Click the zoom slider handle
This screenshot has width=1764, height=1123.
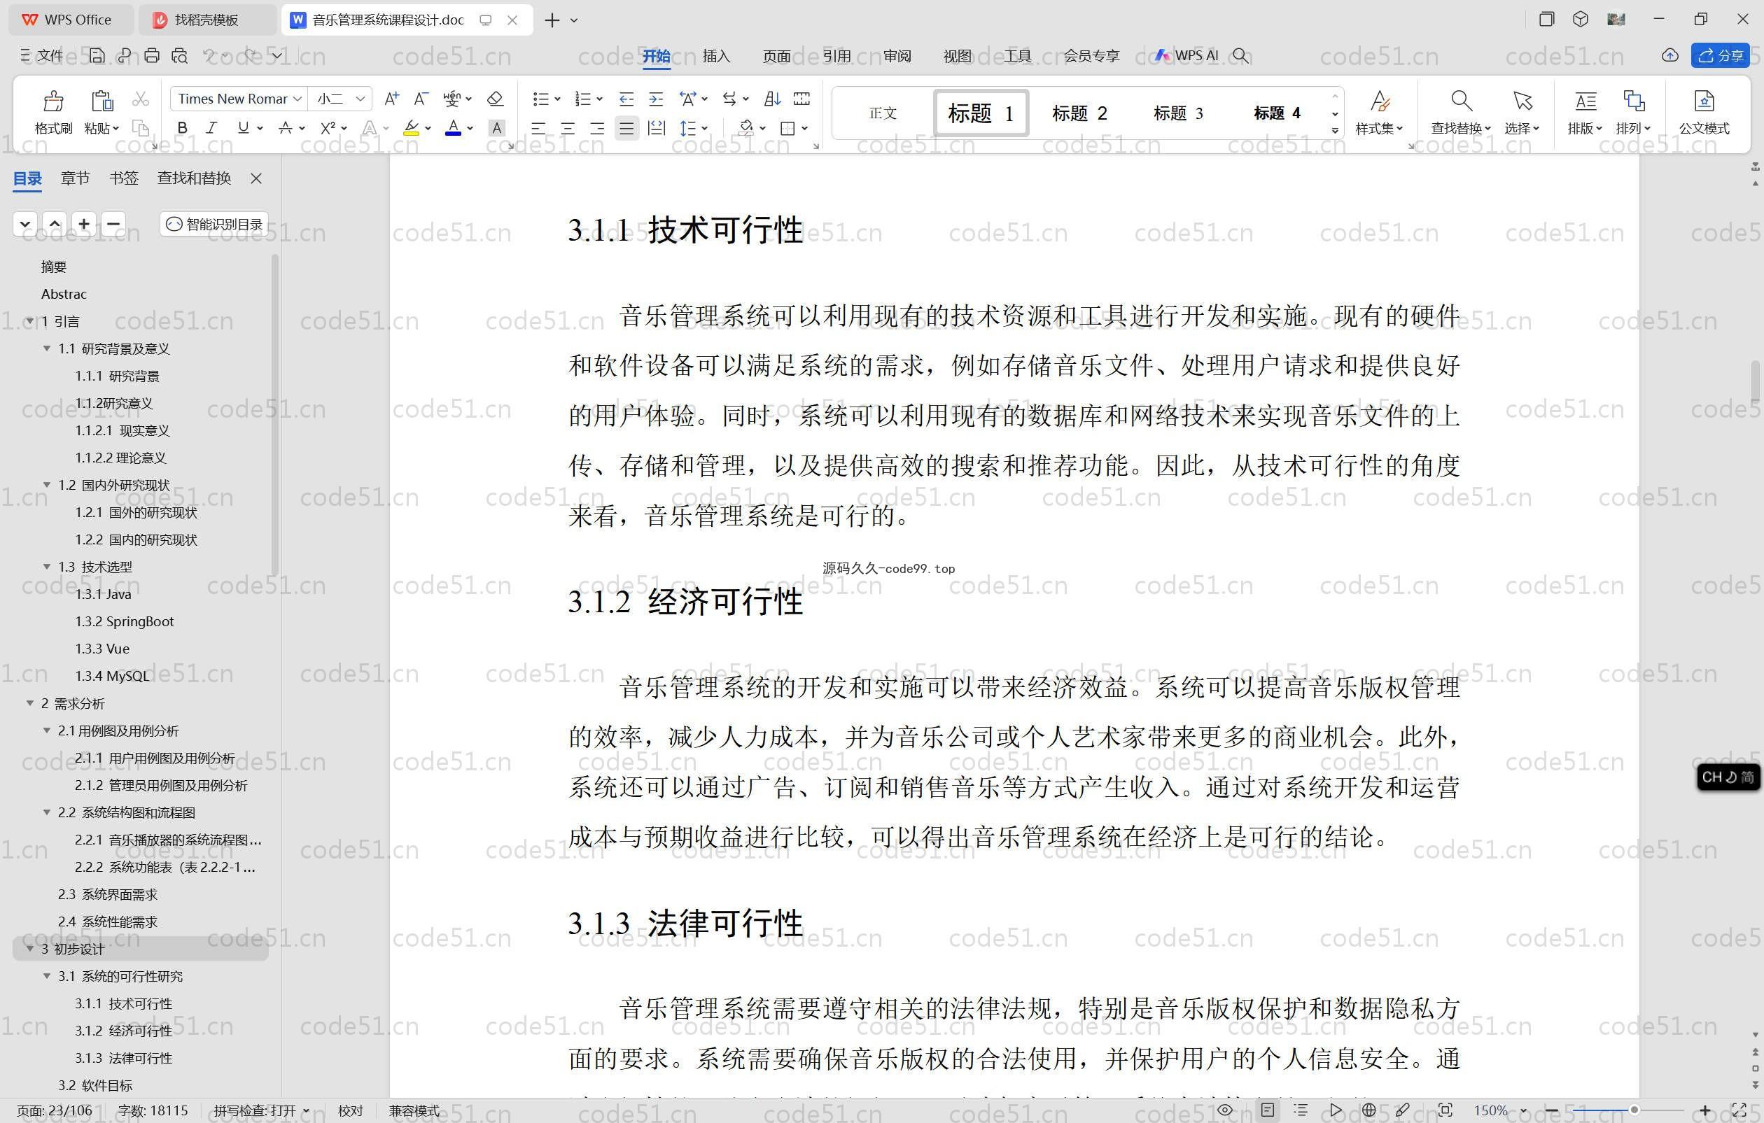point(1633,1110)
